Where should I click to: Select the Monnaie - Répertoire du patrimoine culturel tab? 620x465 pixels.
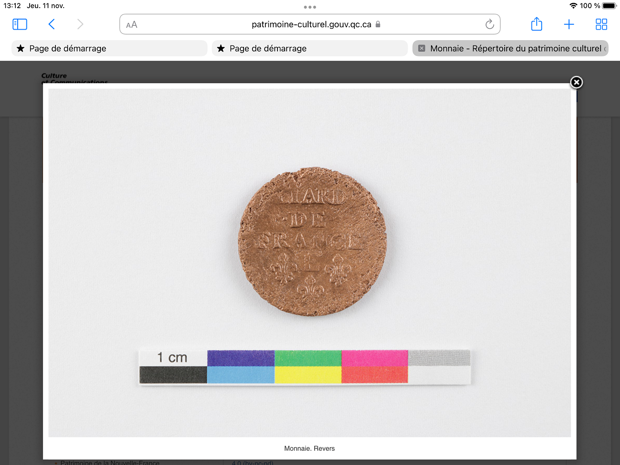[510, 48]
